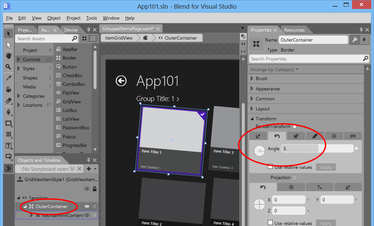Switch Assets to grid view mode
The width and height of the screenshot is (374, 226).
click(x=85, y=39)
